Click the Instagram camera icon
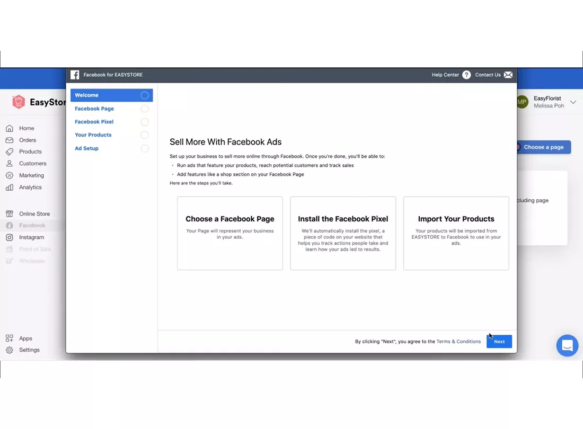 [10, 237]
